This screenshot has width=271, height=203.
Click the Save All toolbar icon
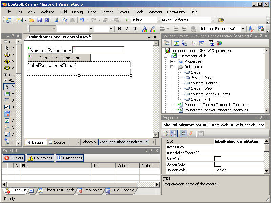47,20
